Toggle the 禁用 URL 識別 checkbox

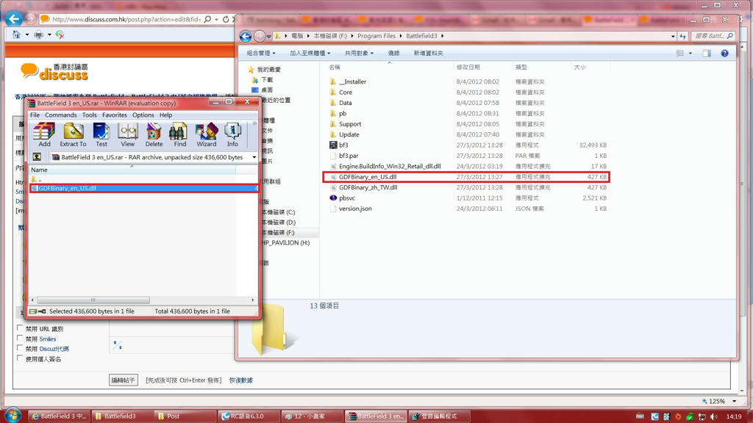click(x=20, y=328)
